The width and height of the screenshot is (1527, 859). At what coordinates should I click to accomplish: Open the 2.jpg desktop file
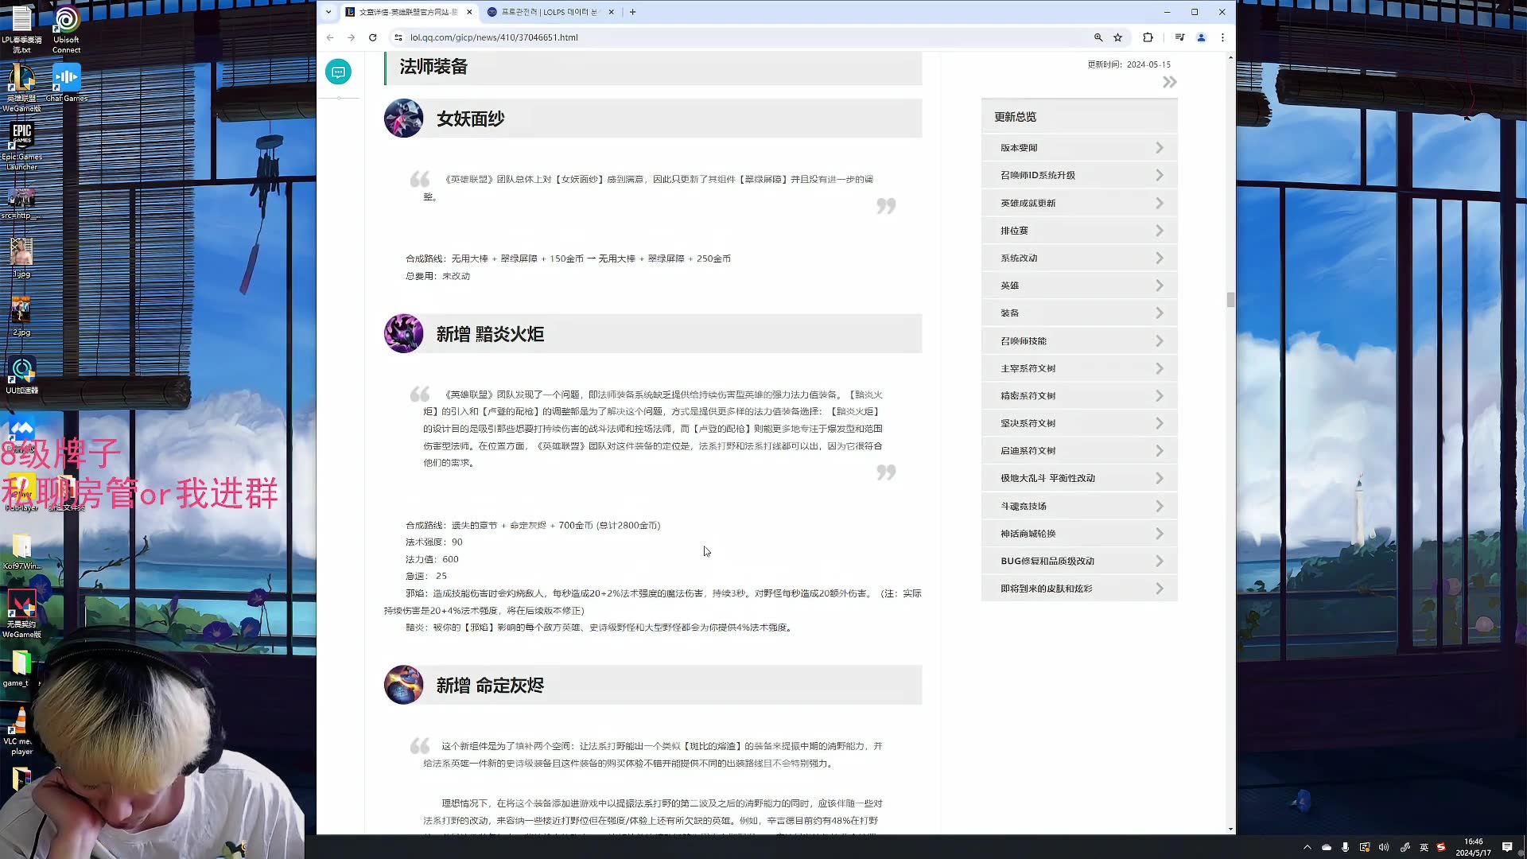(21, 317)
